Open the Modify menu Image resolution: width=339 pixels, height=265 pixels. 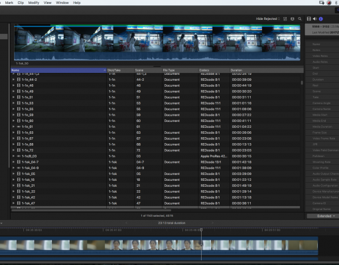click(x=34, y=3)
